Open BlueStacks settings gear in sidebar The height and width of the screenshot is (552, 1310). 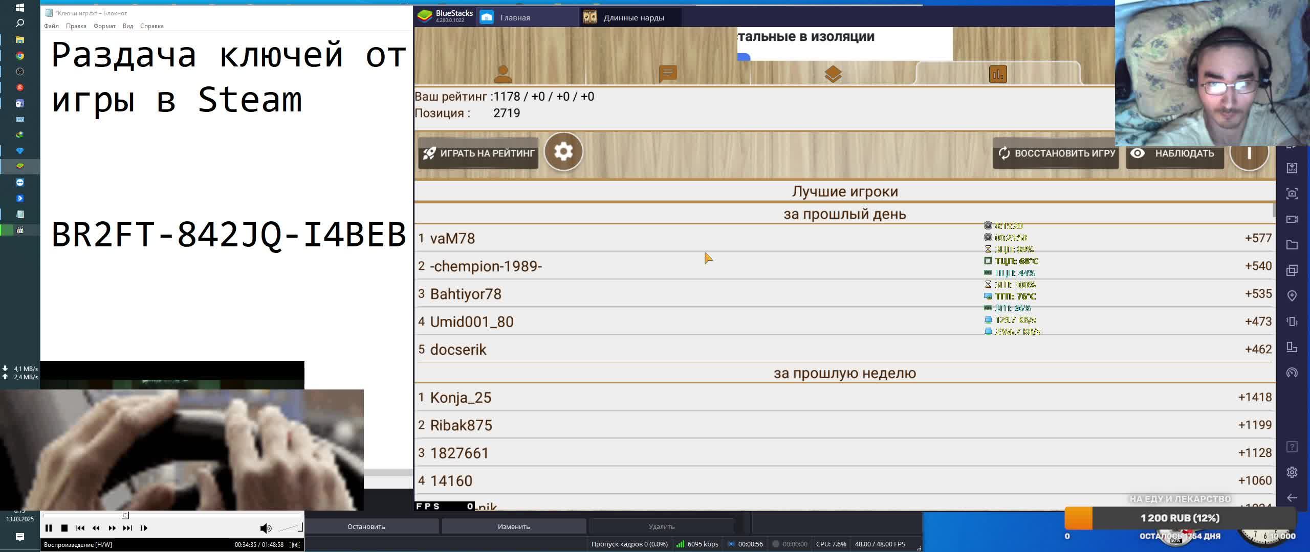[x=1292, y=472]
